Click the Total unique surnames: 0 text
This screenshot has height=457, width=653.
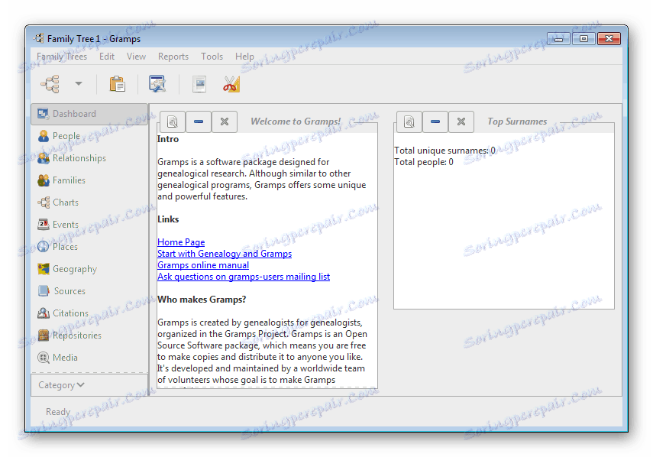[444, 151]
